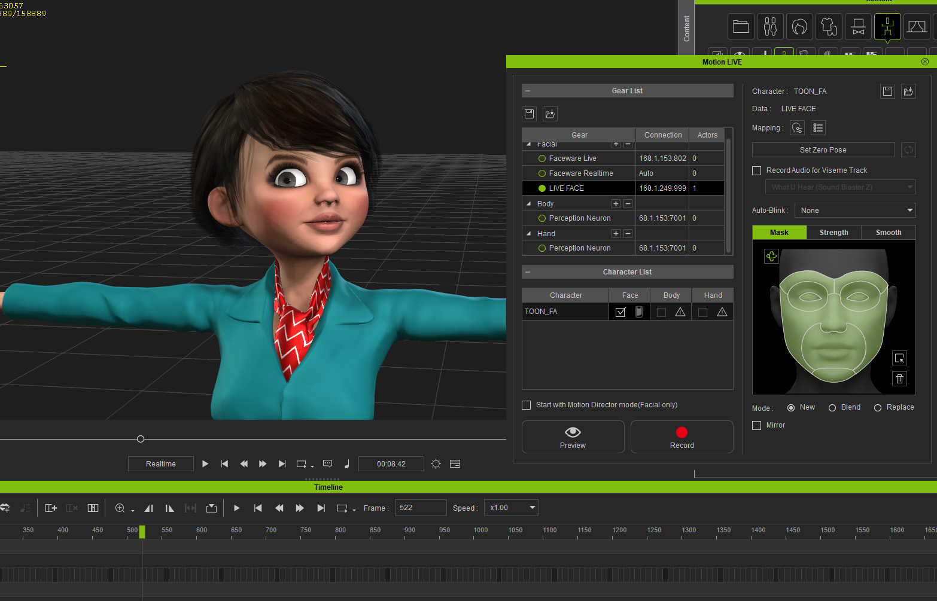Select the New mode radio button
Image resolution: width=937 pixels, height=601 pixels.
click(x=791, y=408)
